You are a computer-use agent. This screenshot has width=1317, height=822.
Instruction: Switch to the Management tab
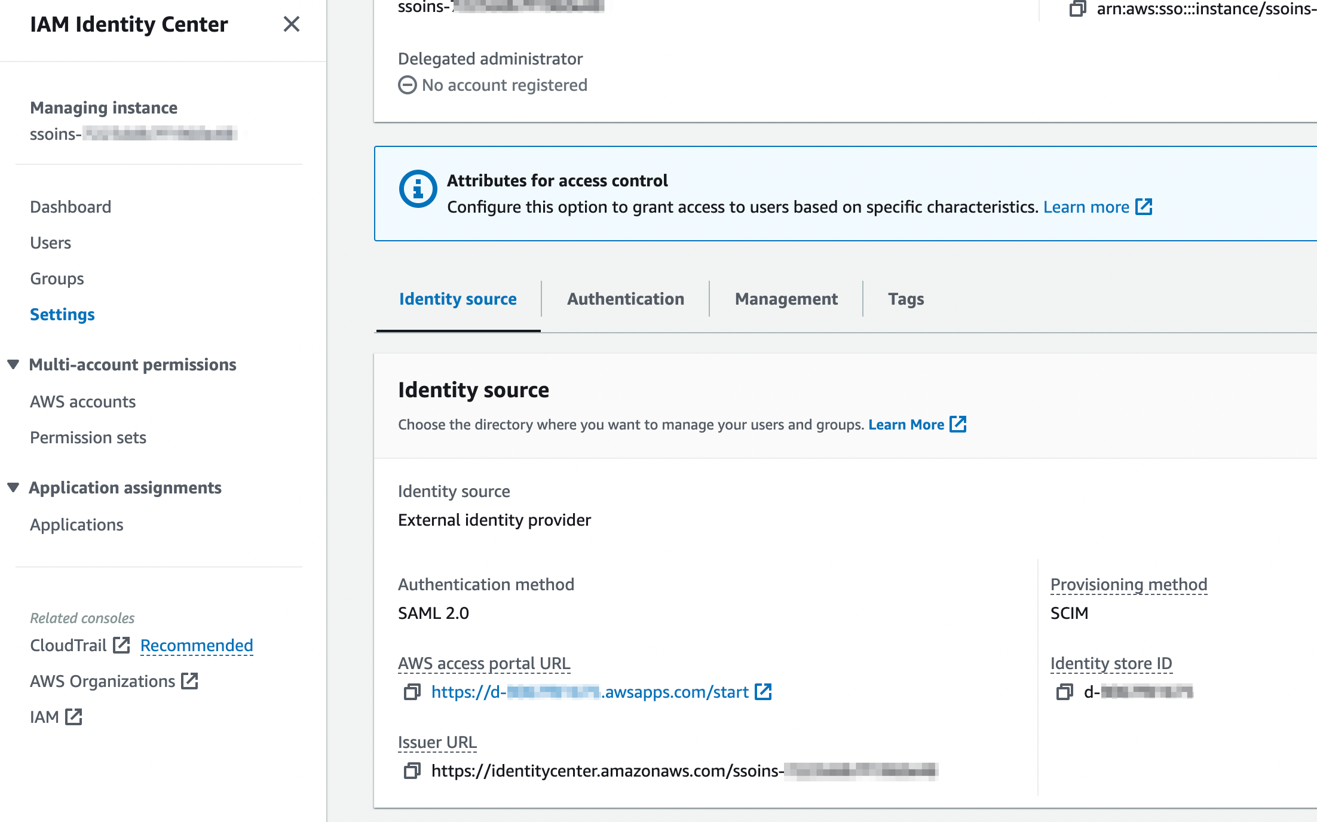pyautogui.click(x=785, y=299)
